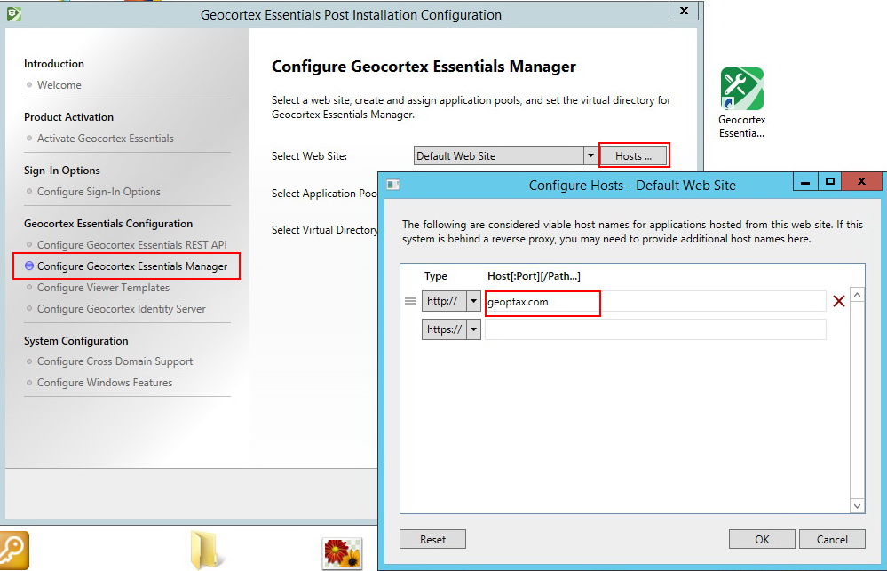Go to Configure Windows Features step
The height and width of the screenshot is (571, 887).
click(x=105, y=383)
